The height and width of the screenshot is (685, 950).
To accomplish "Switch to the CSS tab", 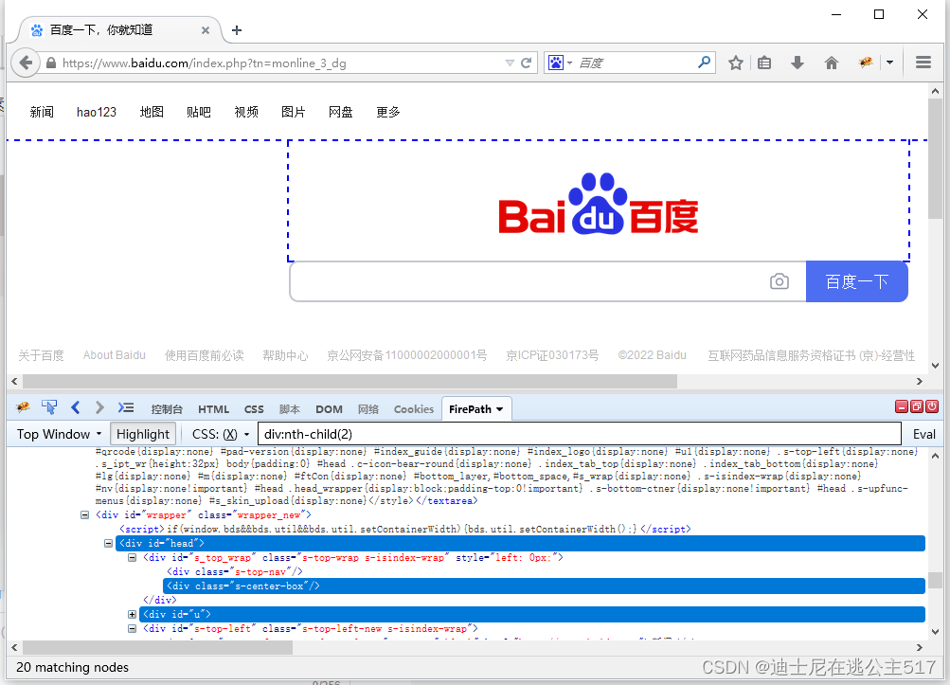I will tap(254, 409).
